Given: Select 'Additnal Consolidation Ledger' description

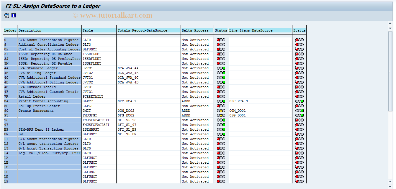Looking at the screenshot, I should pos(49,45).
